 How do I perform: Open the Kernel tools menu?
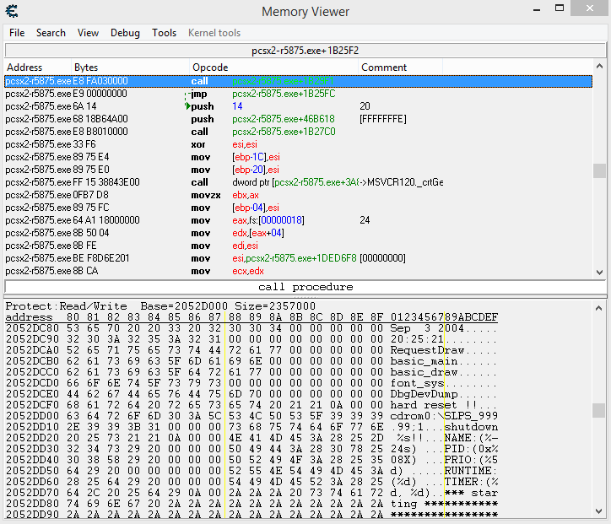click(x=214, y=33)
